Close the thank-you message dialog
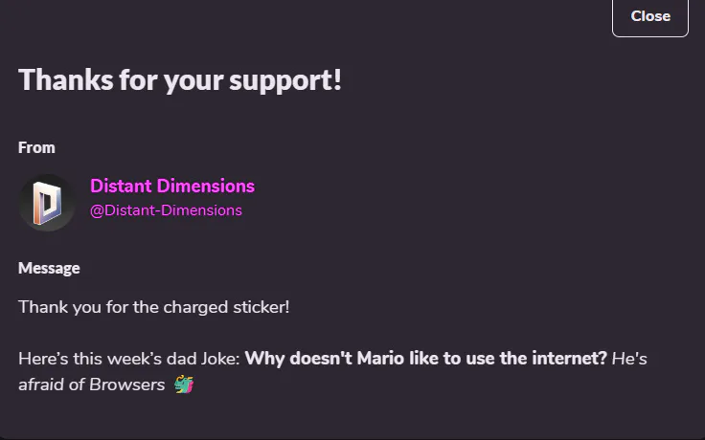 pos(650,16)
